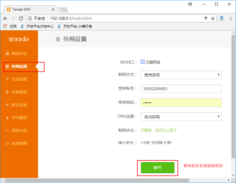Click the address bar URL 192.168.0.1/main.html
Viewport: 236px width, 183px height.
(x=71, y=18)
